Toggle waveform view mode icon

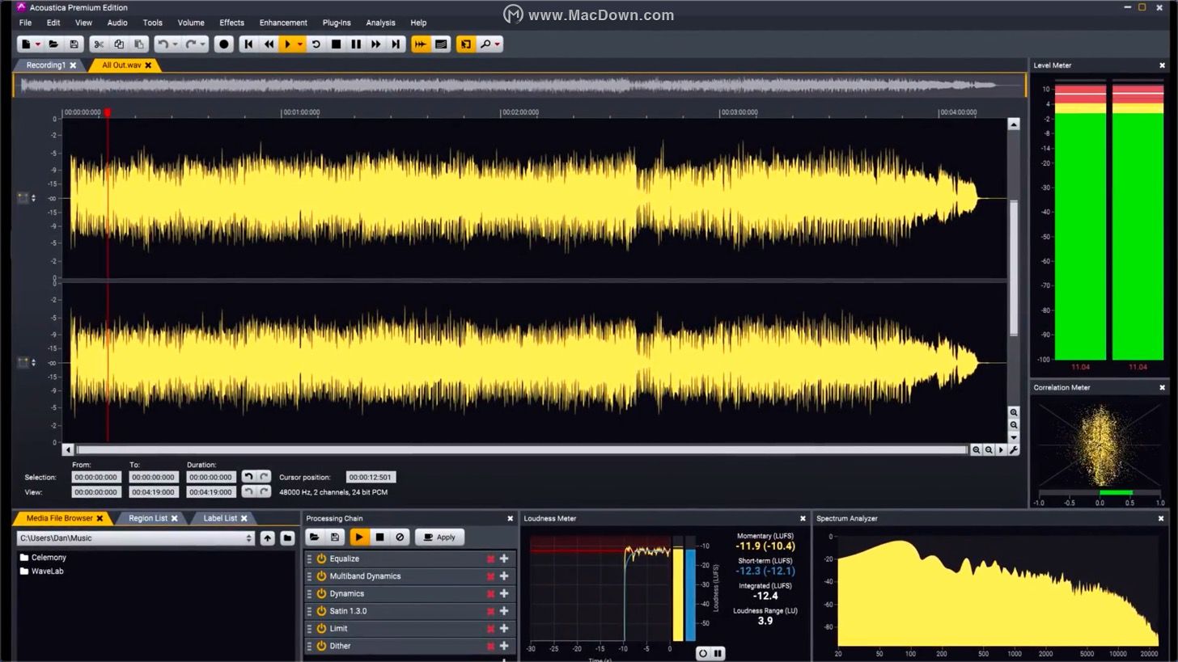(x=421, y=44)
